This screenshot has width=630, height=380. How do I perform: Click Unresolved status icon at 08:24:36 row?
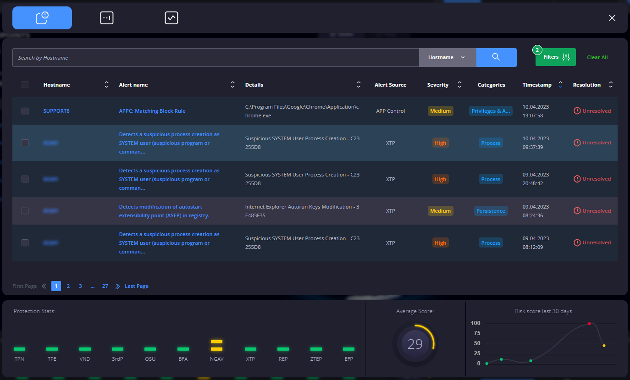click(577, 210)
